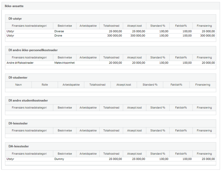Click Rolle header in DI-studenter table
Screen dimensions: 222x171
[45, 85]
